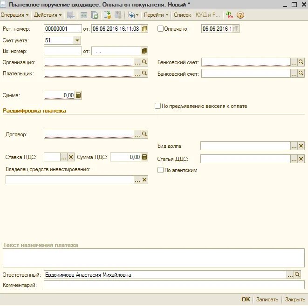The width and height of the screenshot is (308, 306).
Task: Focus the Плательщик input field
Action: 89,73
